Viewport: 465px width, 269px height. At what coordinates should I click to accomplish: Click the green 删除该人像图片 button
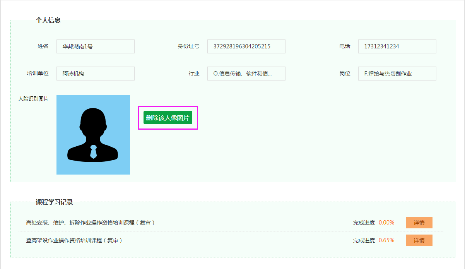[168, 118]
